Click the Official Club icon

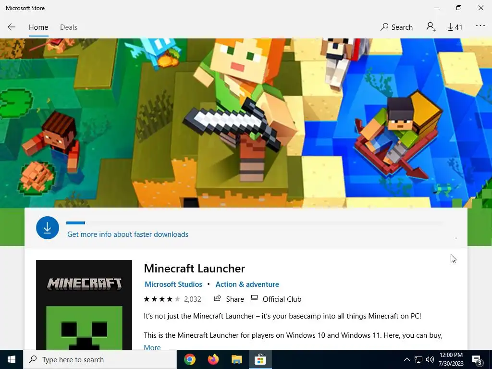pyautogui.click(x=255, y=298)
